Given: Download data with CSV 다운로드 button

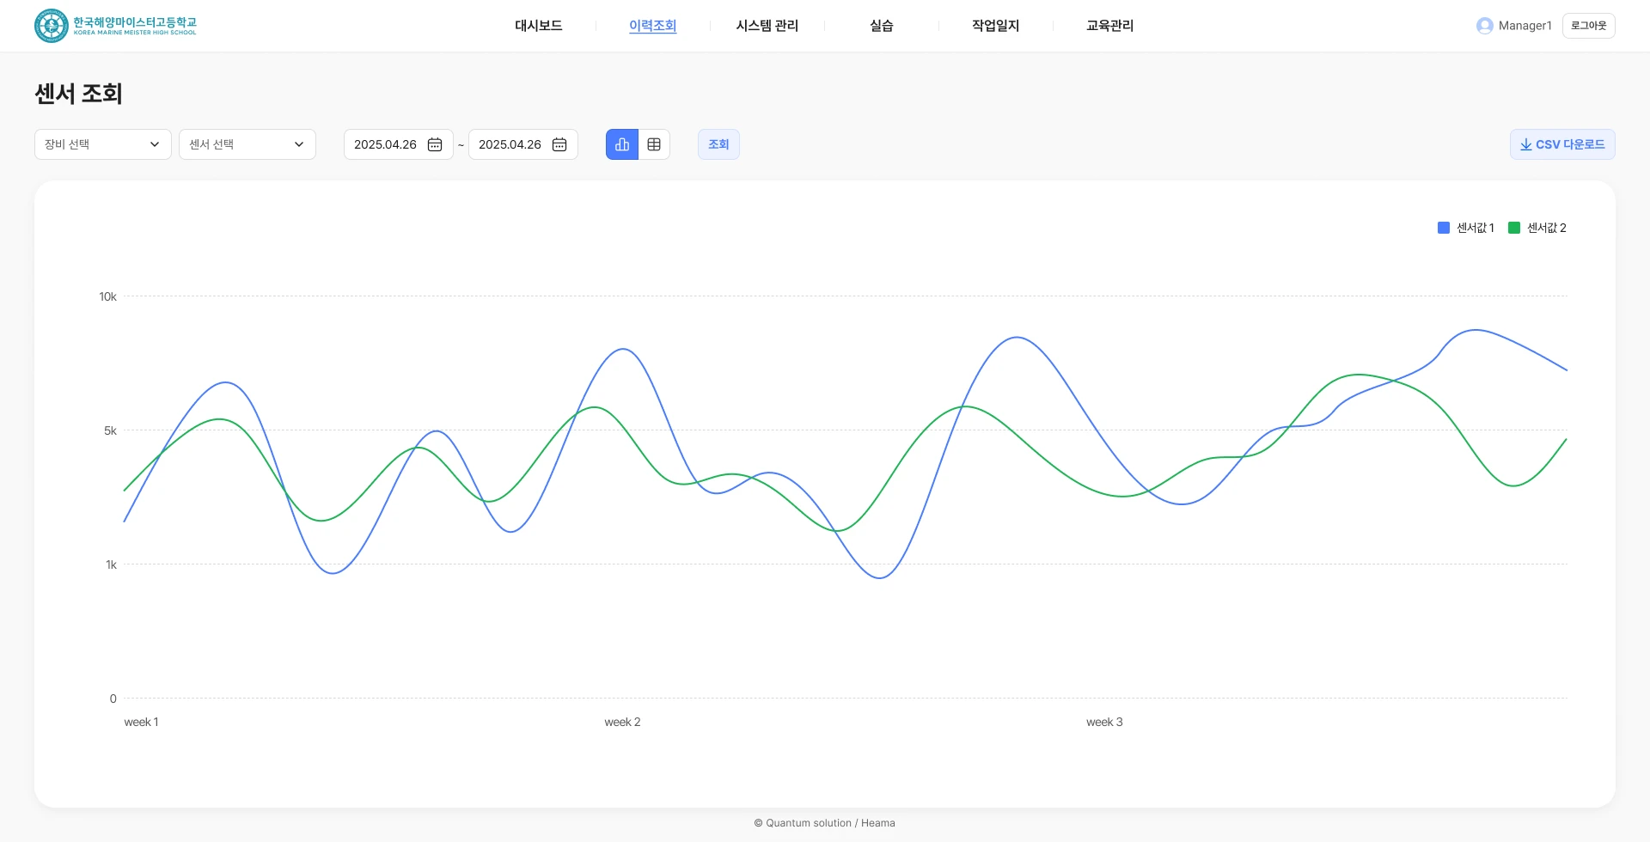Looking at the screenshot, I should 1562,144.
